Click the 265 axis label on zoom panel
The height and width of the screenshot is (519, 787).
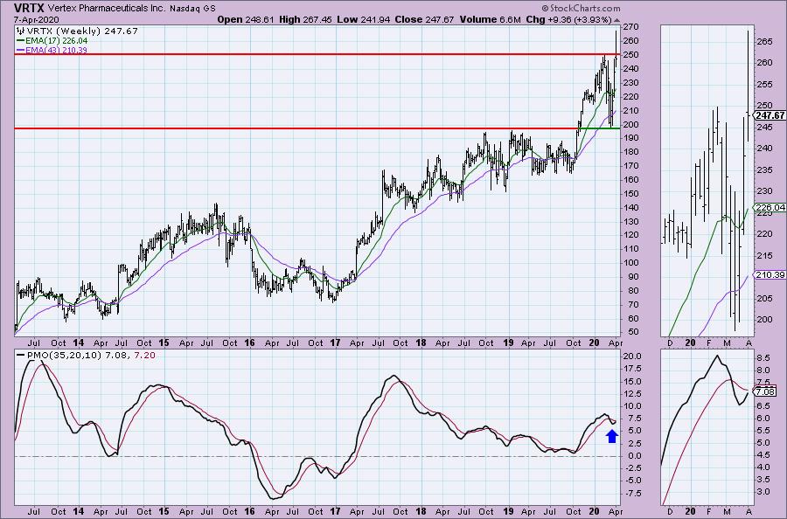[763, 42]
